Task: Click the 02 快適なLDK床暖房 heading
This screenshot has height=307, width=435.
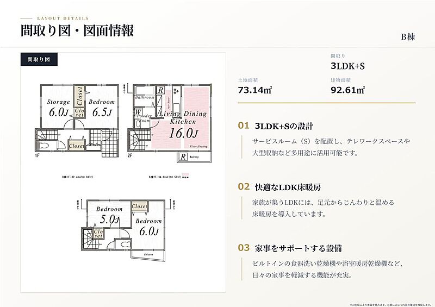Action: (x=279, y=187)
